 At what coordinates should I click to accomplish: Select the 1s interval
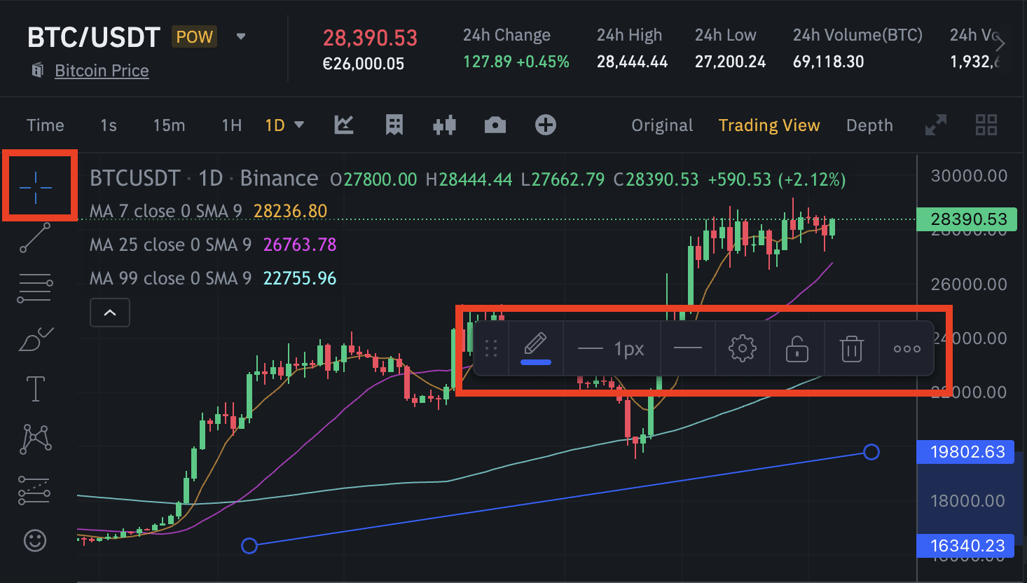pos(109,125)
